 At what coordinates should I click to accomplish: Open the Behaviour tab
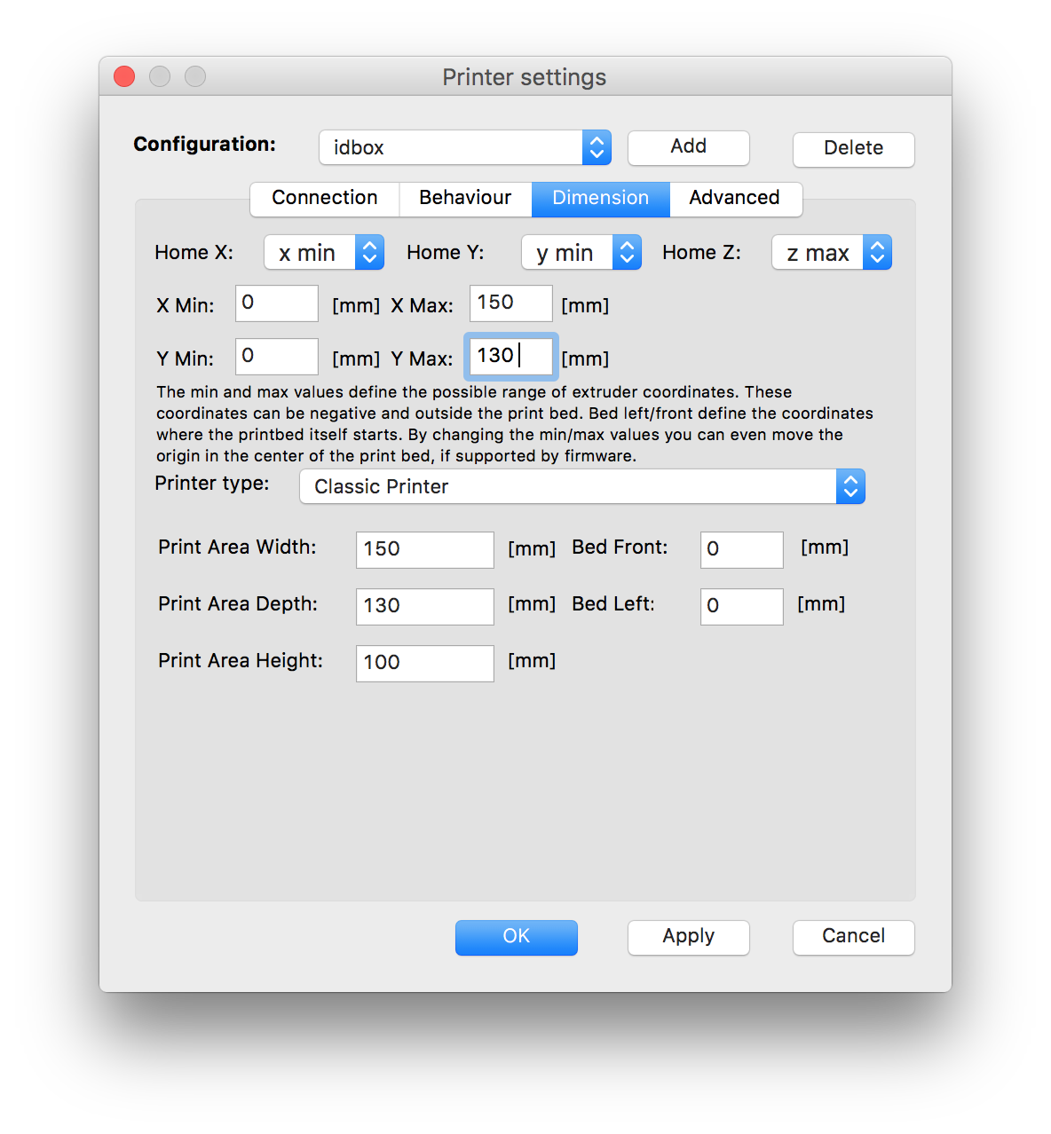coord(465,198)
